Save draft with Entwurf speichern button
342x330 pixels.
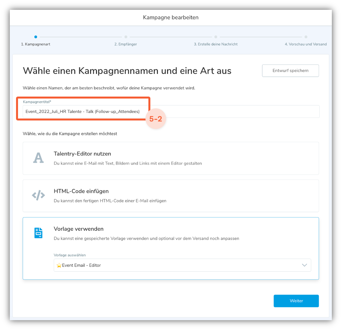[291, 71]
